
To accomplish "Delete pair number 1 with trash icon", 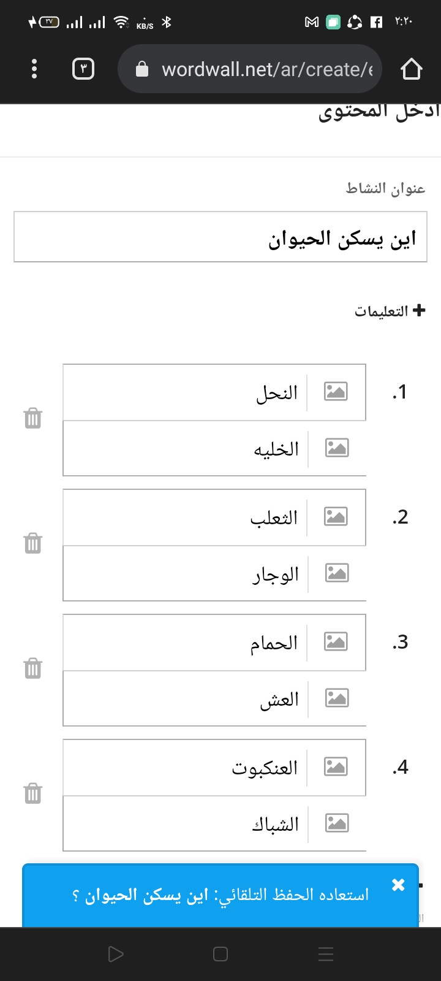I will [x=32, y=418].
